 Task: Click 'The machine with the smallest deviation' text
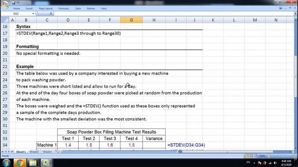pos(81,119)
